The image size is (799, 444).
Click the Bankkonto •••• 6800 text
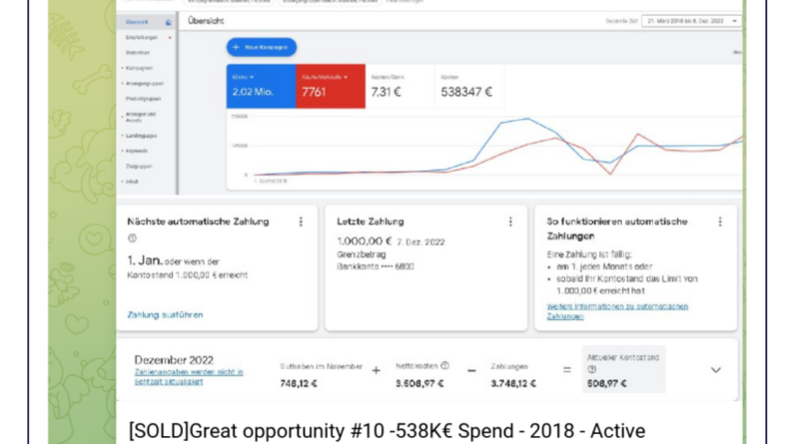[376, 266]
